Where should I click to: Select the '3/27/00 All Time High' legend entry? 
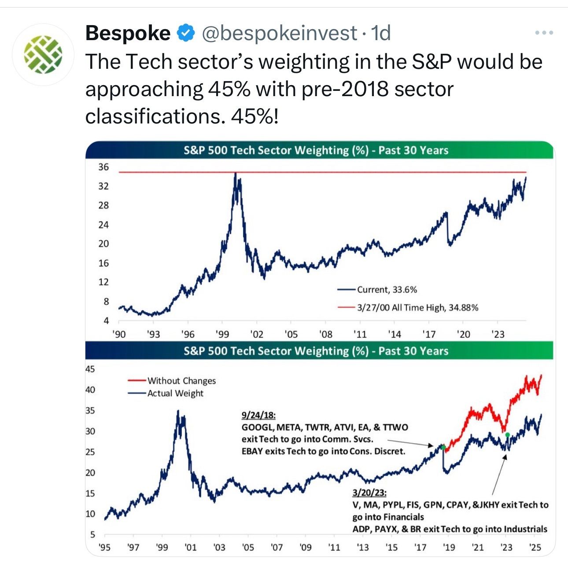click(408, 307)
